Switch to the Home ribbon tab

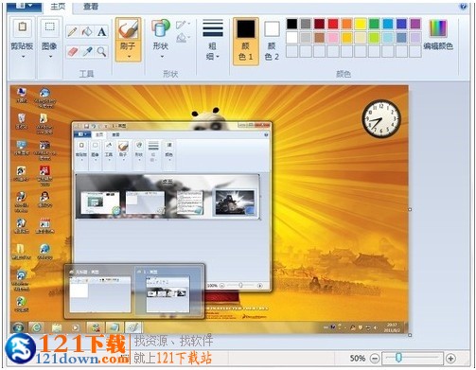click(58, 6)
